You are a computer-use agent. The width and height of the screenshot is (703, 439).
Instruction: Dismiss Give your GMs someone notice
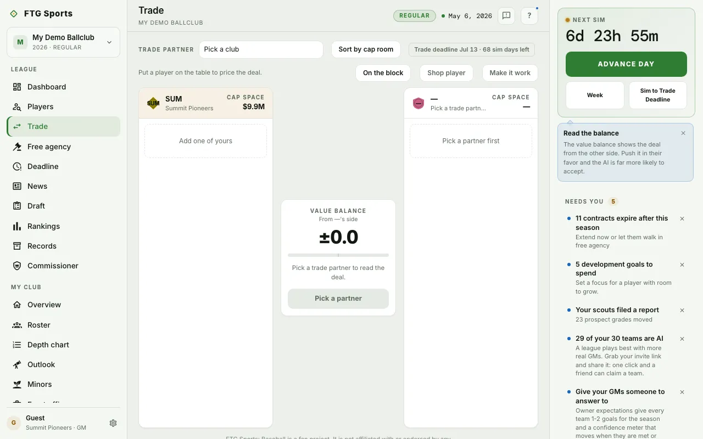(682, 392)
